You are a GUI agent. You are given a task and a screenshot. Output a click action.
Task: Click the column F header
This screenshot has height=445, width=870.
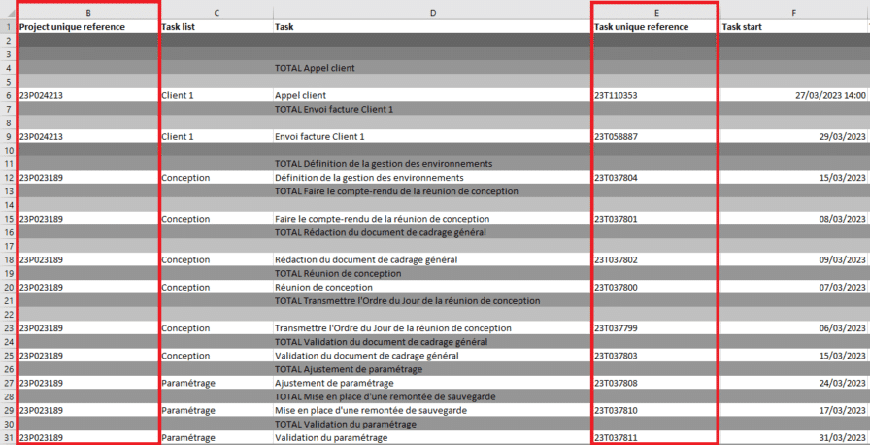coord(793,13)
